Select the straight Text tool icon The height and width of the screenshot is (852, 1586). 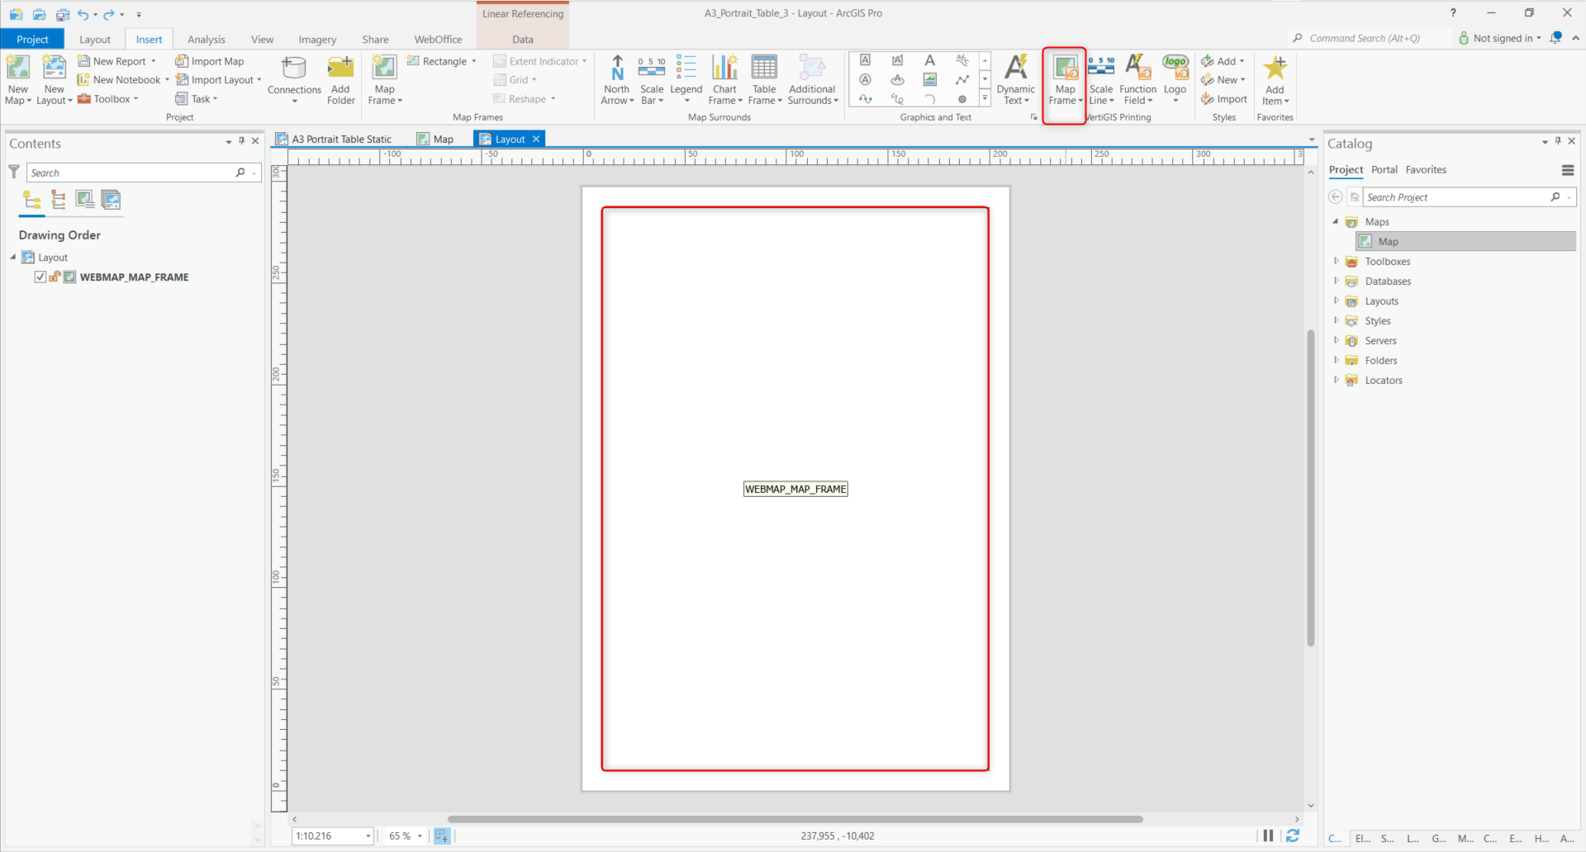click(x=929, y=59)
